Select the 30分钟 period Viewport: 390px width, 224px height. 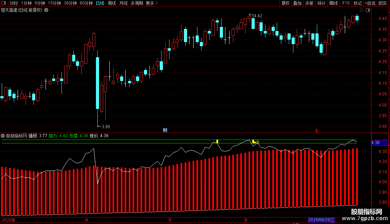pyautogui.click(x=70, y=3)
